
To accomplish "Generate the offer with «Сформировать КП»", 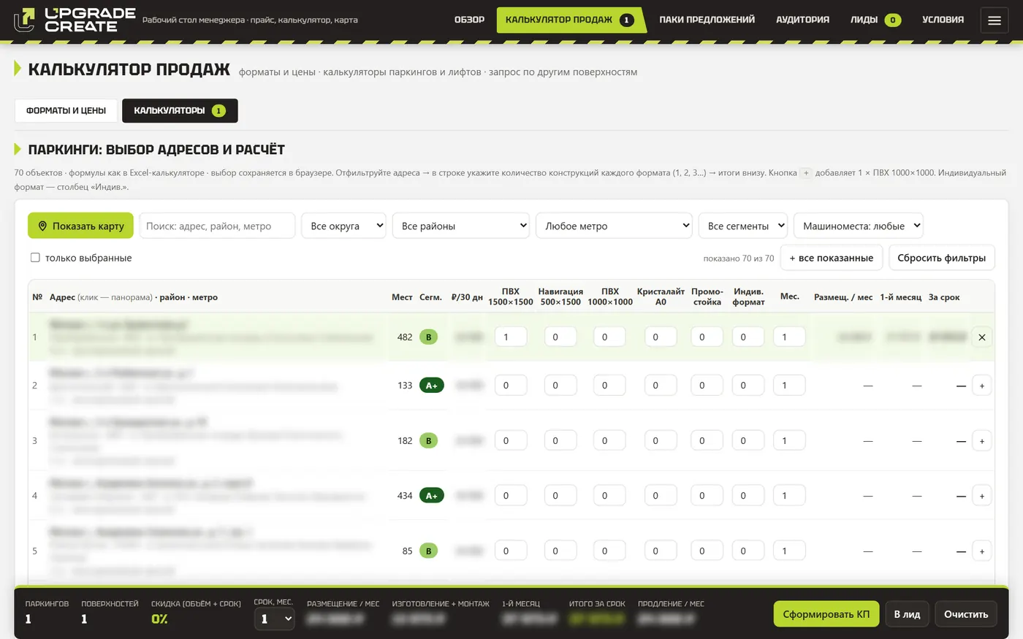I will (826, 614).
